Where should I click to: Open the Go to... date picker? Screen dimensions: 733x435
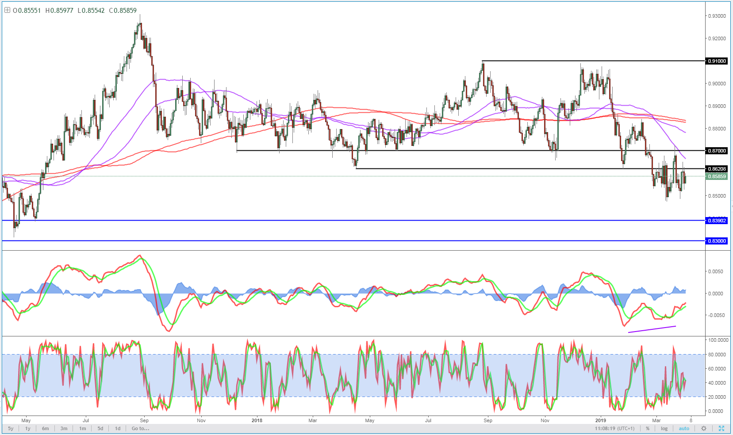[140, 428]
